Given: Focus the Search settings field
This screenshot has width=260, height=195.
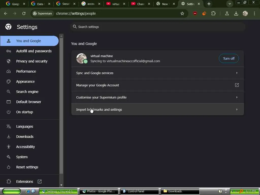Looking at the screenshot, I should point(158,27).
